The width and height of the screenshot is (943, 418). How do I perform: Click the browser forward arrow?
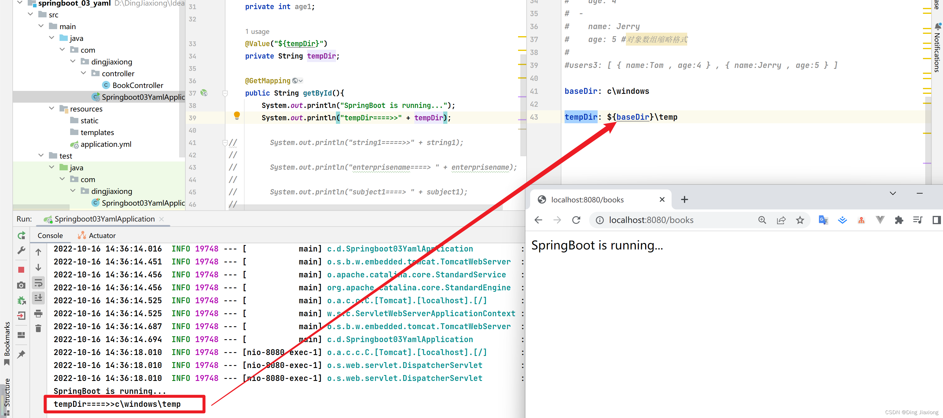pyautogui.click(x=557, y=220)
